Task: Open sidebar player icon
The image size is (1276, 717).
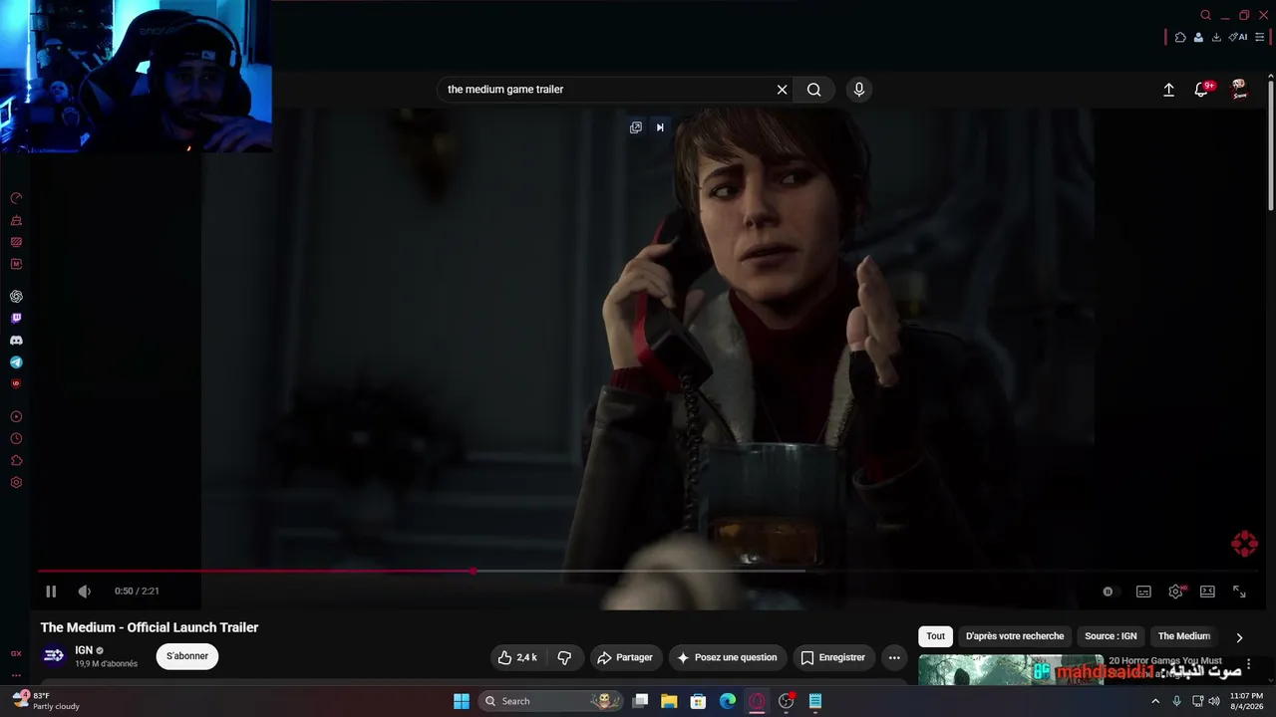Action: [x=16, y=417]
